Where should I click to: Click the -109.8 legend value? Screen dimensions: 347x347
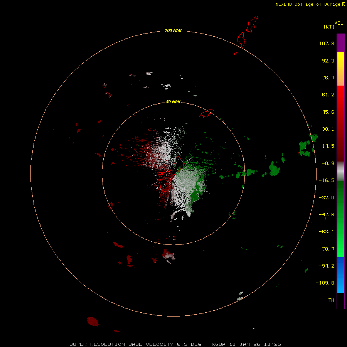point(325,283)
